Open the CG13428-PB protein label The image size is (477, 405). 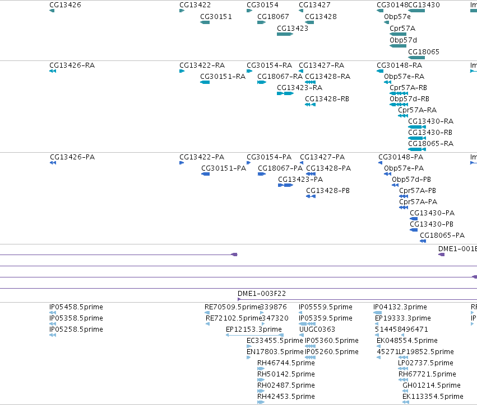[328, 191]
